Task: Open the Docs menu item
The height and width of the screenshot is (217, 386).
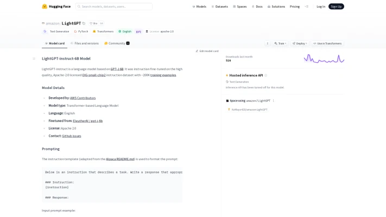Action: pos(257,7)
